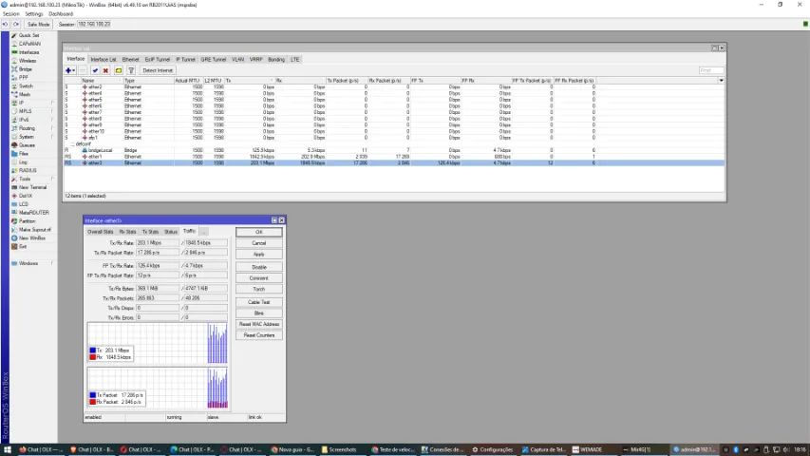The width and height of the screenshot is (810, 456).
Task: Select the ether1 row in the interface table
Action: (394, 156)
